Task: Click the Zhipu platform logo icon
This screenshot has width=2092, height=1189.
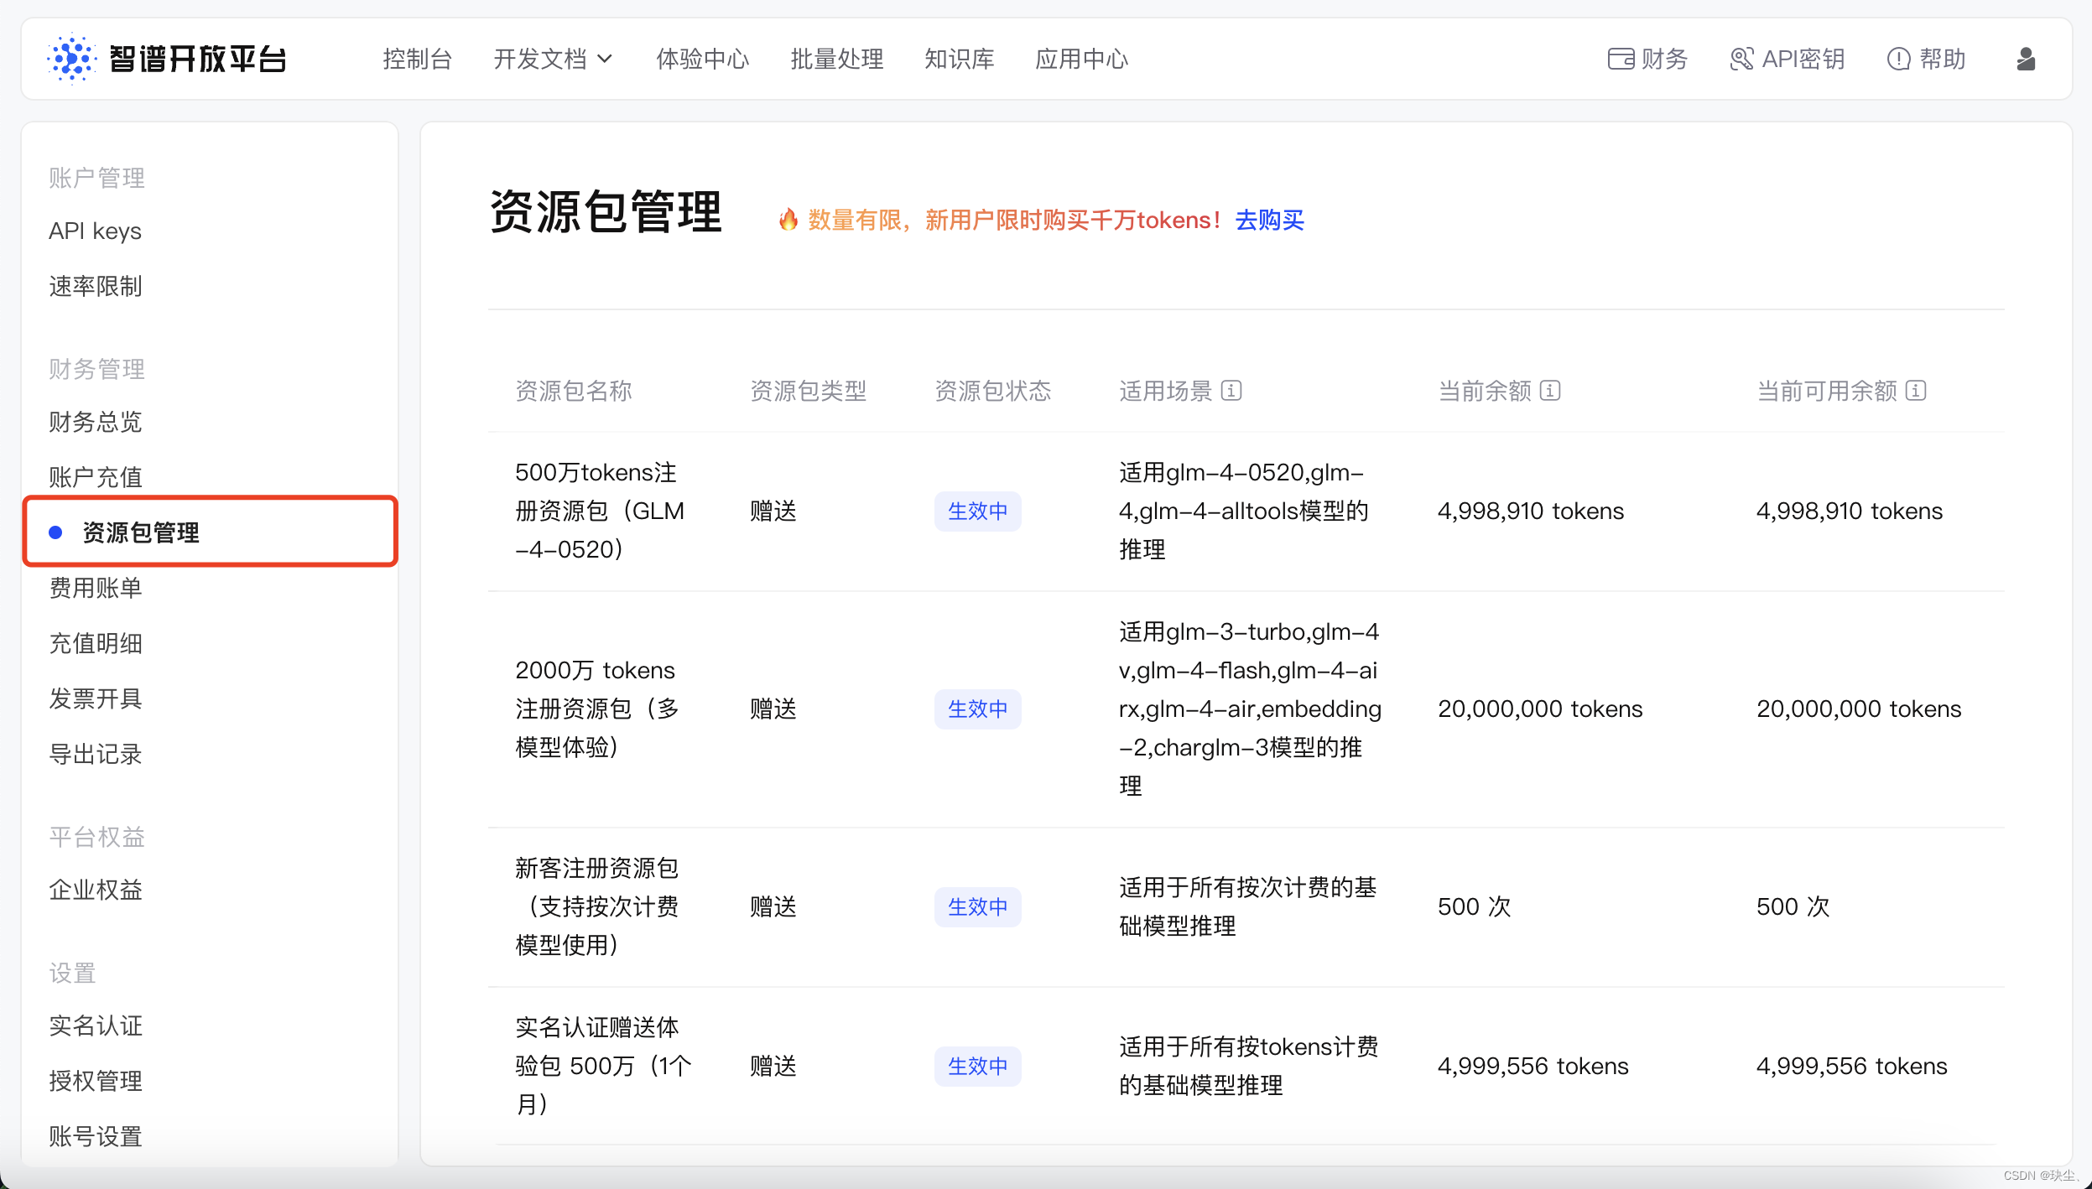Action: click(72, 59)
